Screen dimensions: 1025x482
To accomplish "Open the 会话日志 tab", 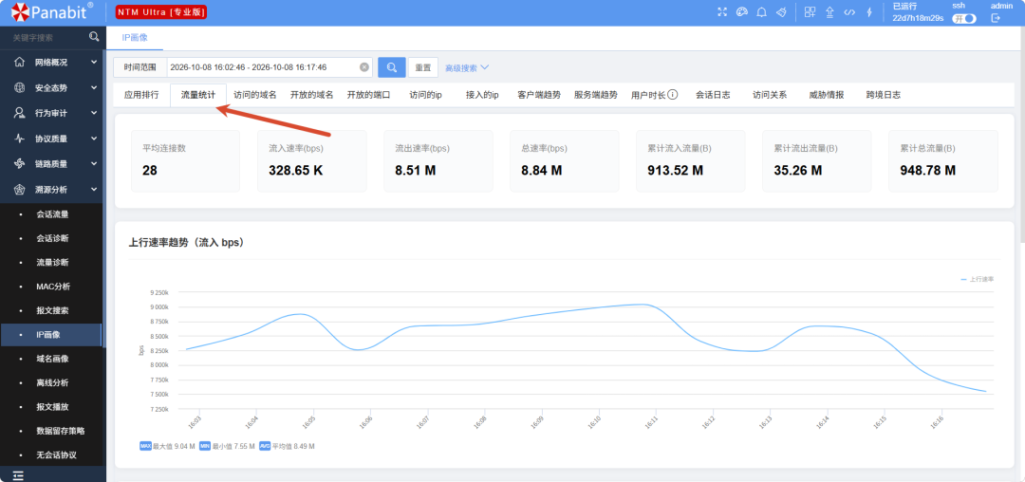I will (x=713, y=95).
